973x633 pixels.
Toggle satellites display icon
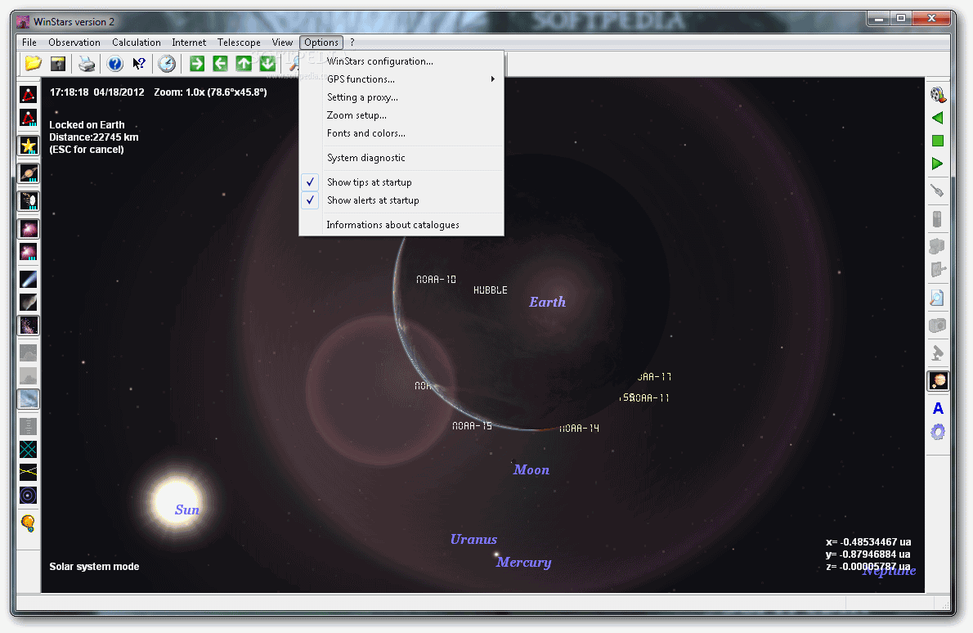click(x=29, y=200)
